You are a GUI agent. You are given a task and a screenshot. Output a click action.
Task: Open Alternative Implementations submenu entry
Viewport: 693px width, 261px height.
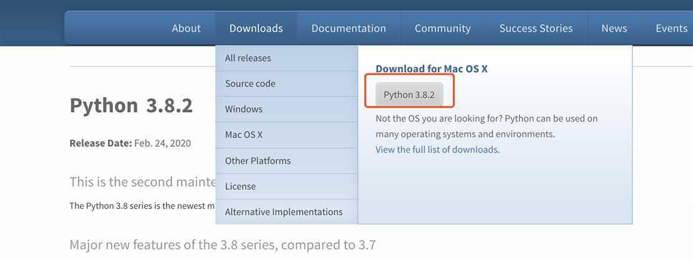(286, 212)
